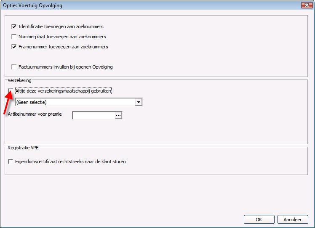Click the Nummerplaat toevoegen aan zoeknummers label text

tap(62, 37)
